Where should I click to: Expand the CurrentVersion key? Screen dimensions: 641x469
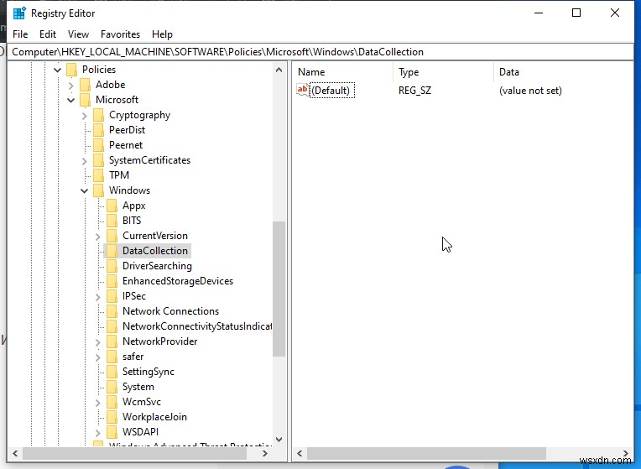pos(97,237)
